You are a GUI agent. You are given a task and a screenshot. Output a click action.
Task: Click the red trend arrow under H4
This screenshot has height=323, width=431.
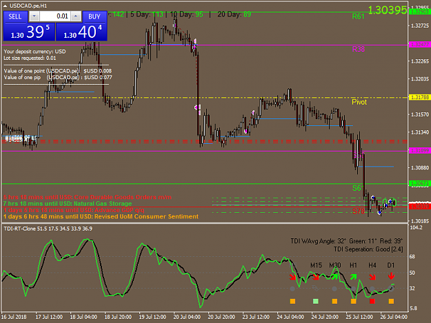coord(372,277)
